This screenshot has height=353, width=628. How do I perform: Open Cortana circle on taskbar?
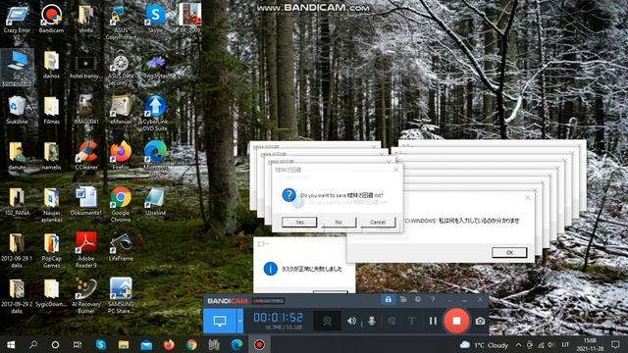(55, 344)
